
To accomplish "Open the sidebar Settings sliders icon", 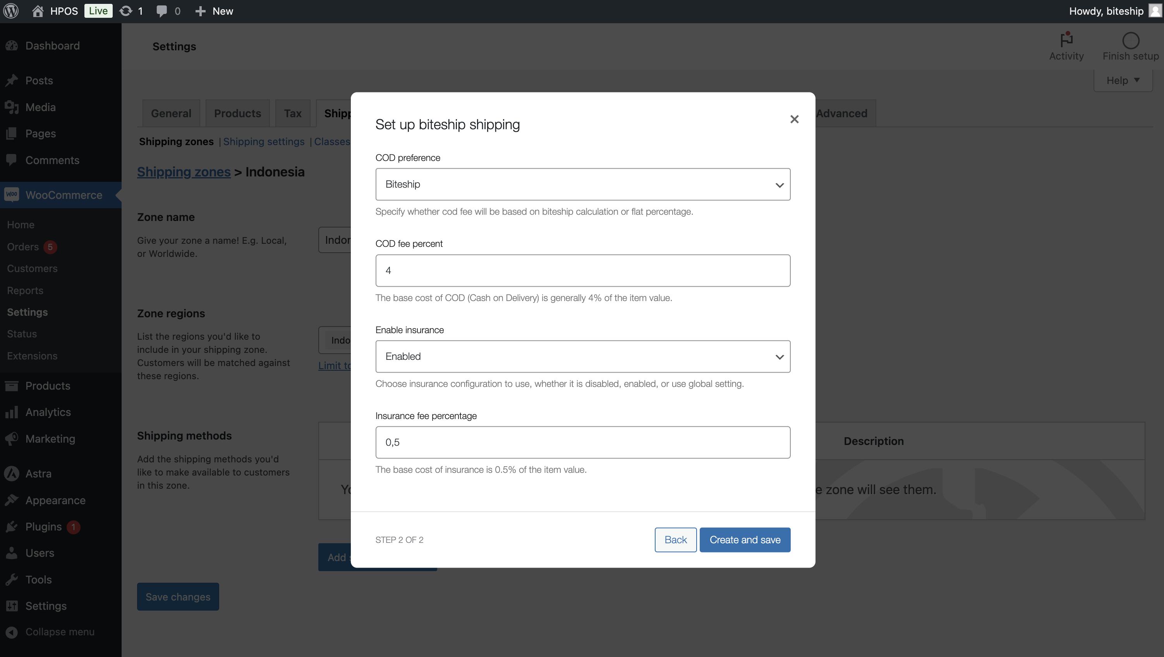I will [12, 606].
